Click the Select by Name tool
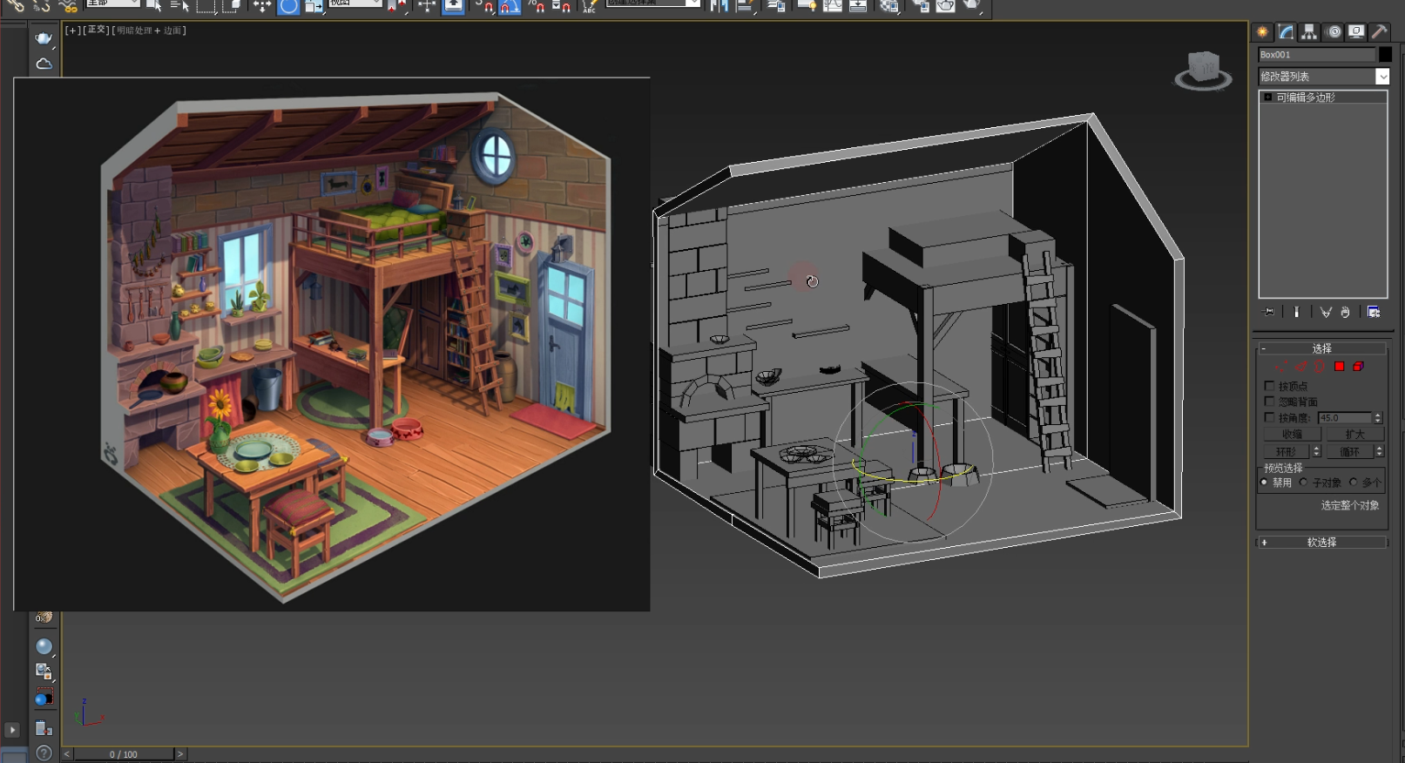 (x=179, y=6)
